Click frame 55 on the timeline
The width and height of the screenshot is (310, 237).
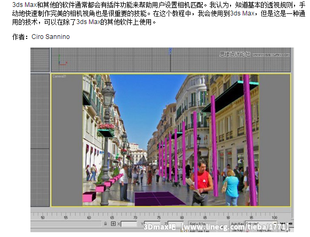(66, 217)
